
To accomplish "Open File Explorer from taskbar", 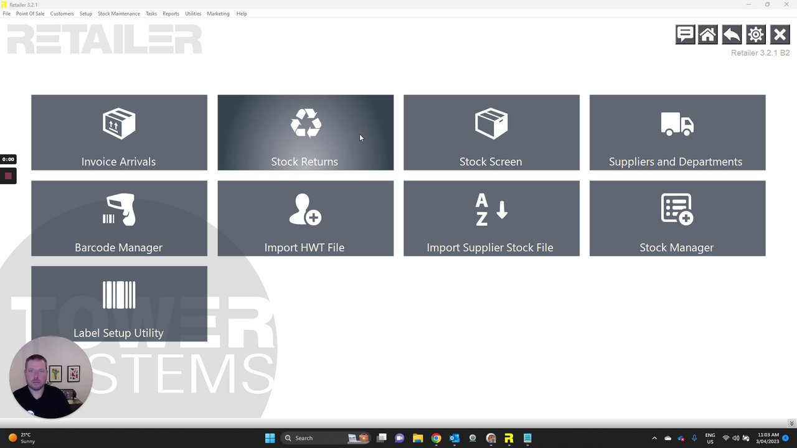I will coord(418,438).
